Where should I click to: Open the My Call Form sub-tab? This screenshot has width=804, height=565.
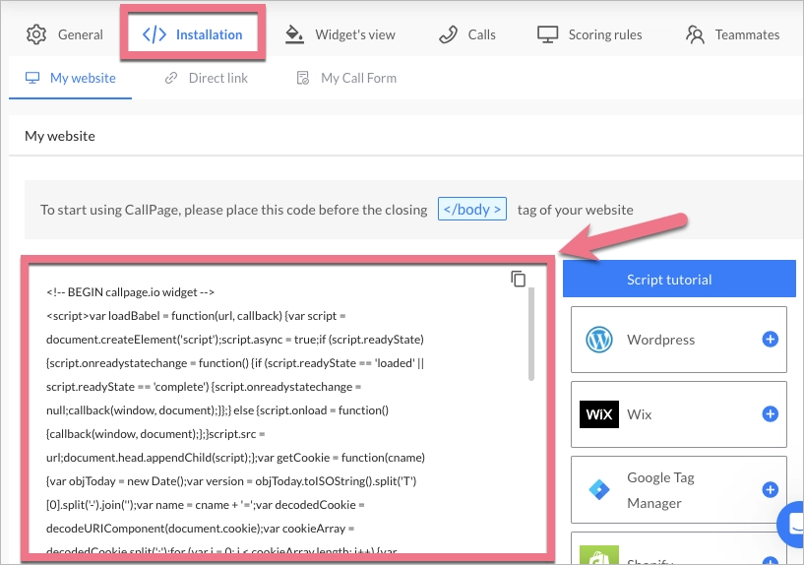click(346, 78)
